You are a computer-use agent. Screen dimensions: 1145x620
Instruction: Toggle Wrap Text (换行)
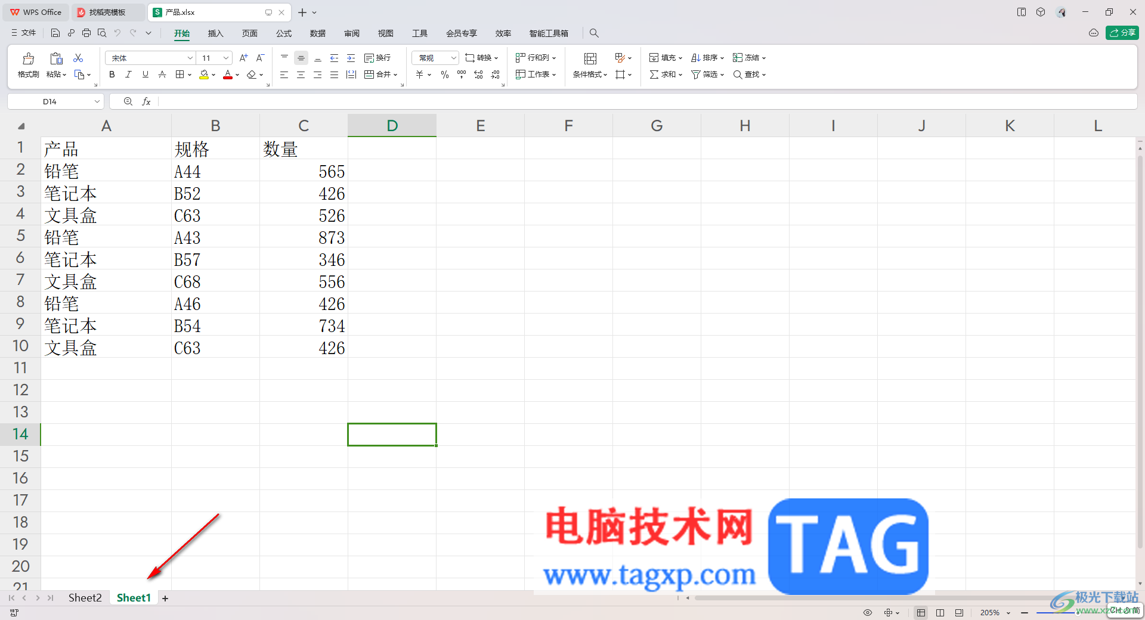coord(377,58)
